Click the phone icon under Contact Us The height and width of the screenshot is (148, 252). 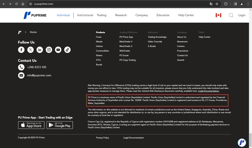click(x=21, y=67)
